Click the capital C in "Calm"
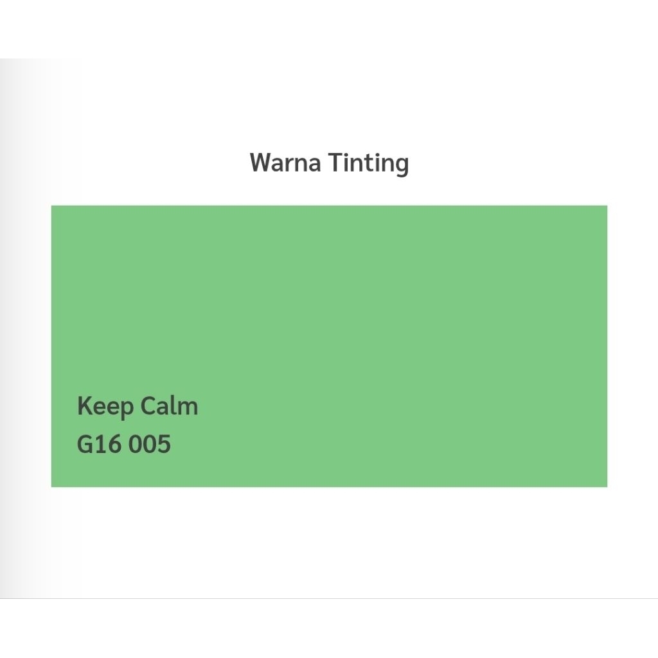Image resolution: width=658 pixels, height=658 pixels. (148, 407)
